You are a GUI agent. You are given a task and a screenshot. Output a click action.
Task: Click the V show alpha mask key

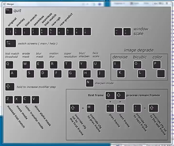tap(35, 100)
